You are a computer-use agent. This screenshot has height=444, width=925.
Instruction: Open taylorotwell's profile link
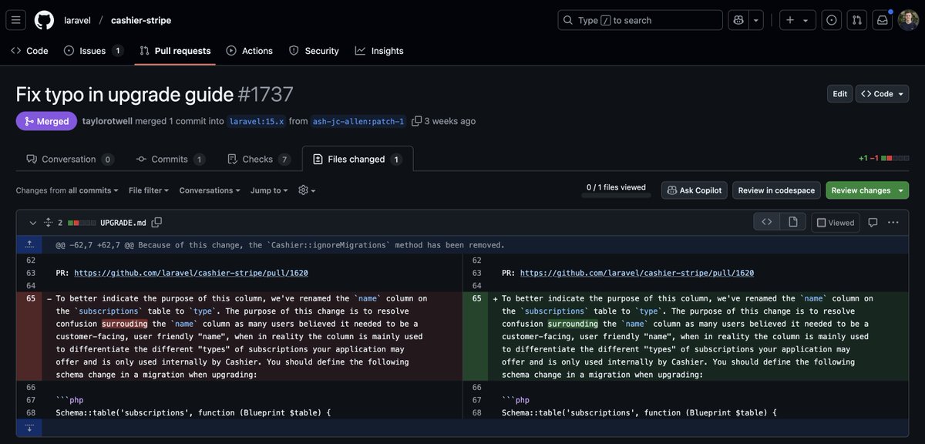pos(107,121)
